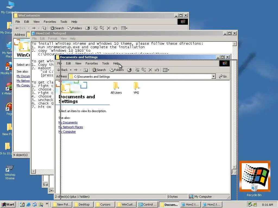The width and height of the screenshot is (278, 208).
Task: Open Tools menu in WinCustomize window
Action: pos(64,22)
